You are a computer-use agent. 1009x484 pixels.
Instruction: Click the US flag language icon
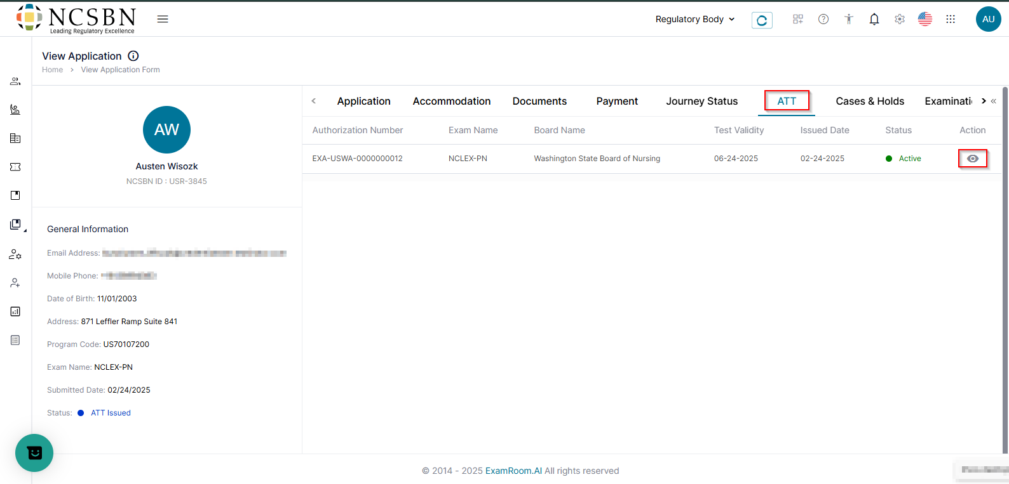coord(925,20)
